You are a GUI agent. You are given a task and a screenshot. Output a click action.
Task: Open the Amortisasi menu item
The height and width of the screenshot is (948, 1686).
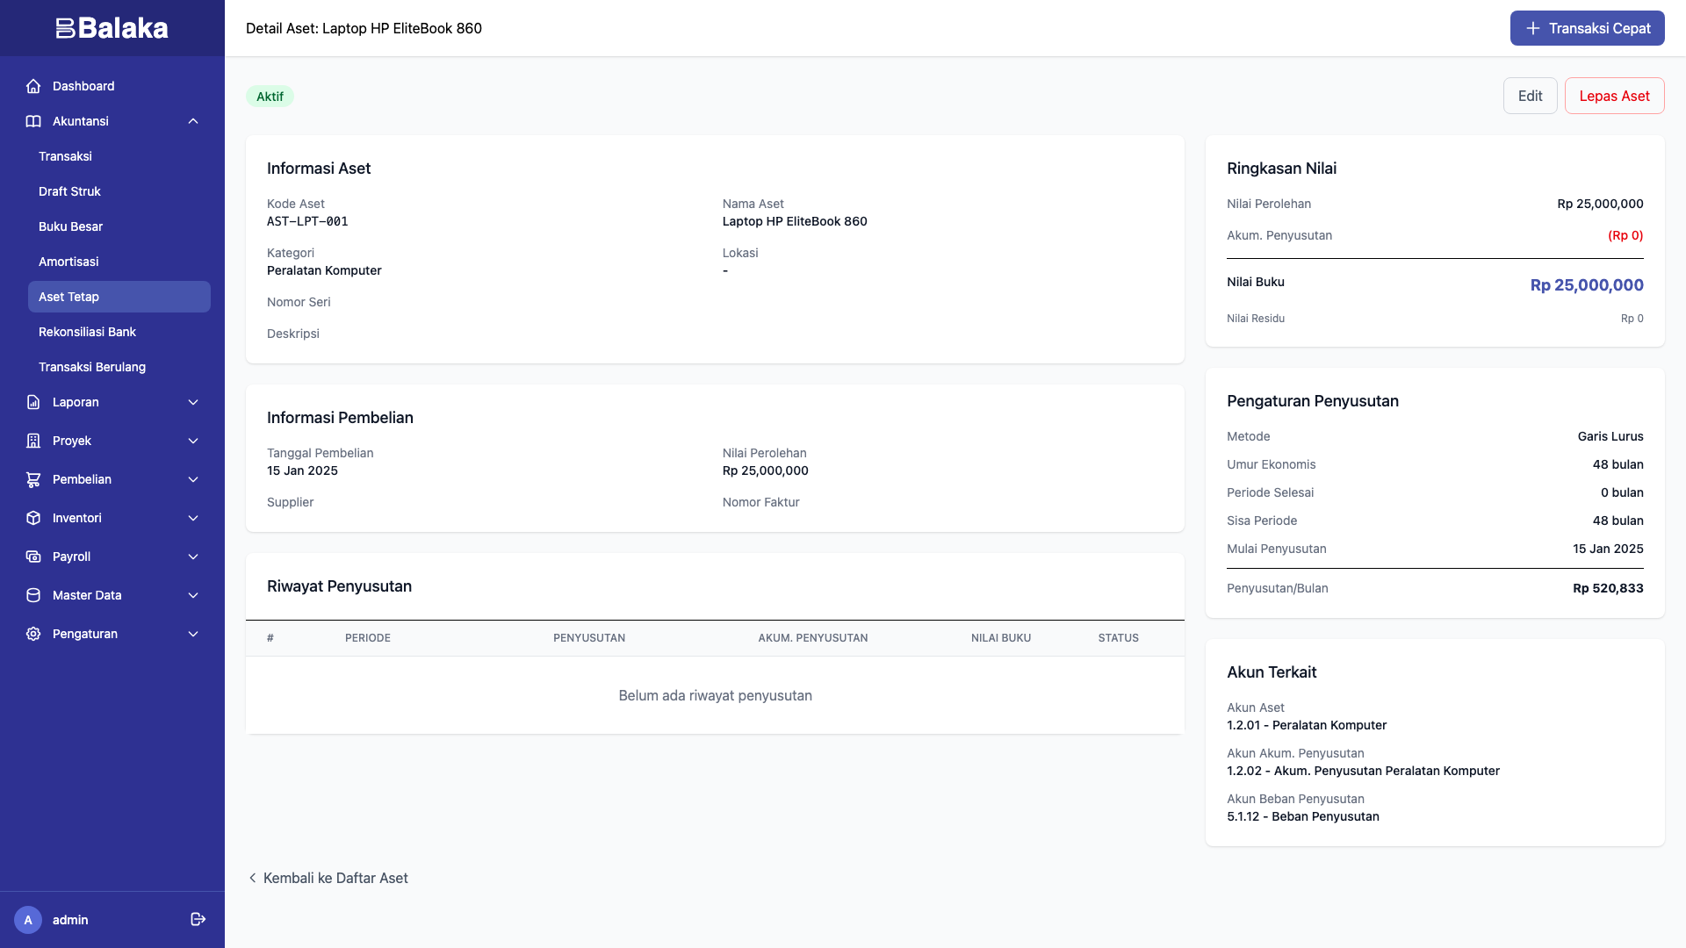(68, 262)
